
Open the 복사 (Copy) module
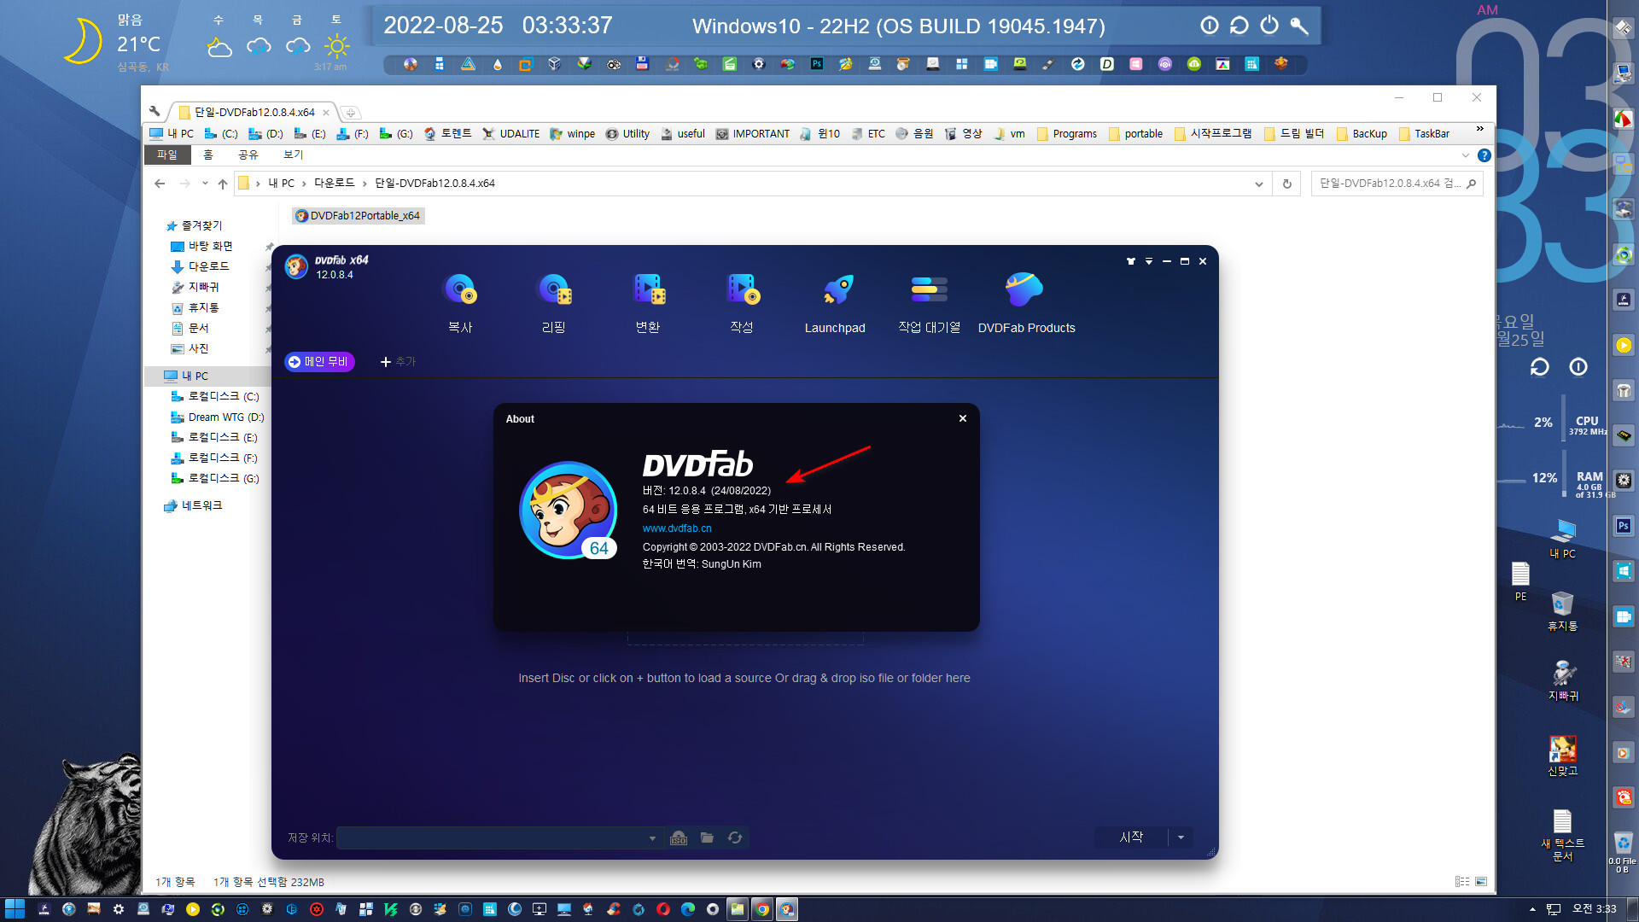coord(460,303)
